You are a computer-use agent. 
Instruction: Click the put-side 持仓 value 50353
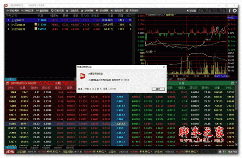(x=231, y=92)
